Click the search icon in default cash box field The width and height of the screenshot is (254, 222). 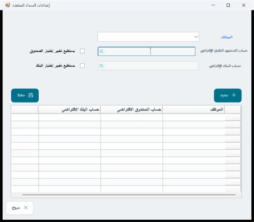[101, 51]
